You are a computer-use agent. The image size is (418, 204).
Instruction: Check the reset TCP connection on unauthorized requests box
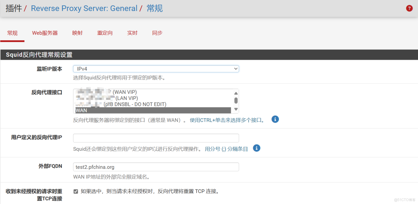pyautogui.click(x=76, y=191)
